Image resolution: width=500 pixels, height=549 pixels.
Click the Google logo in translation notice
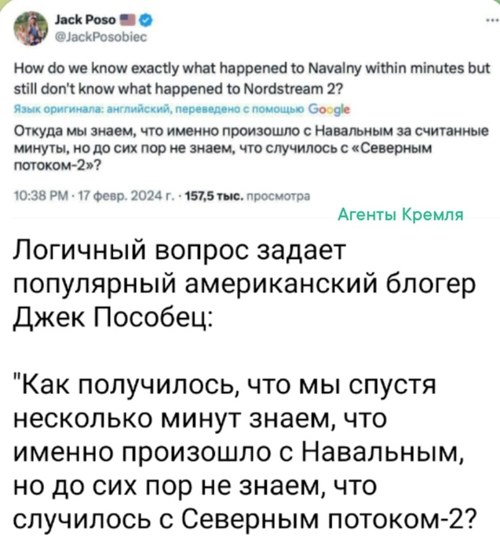pyautogui.click(x=329, y=110)
